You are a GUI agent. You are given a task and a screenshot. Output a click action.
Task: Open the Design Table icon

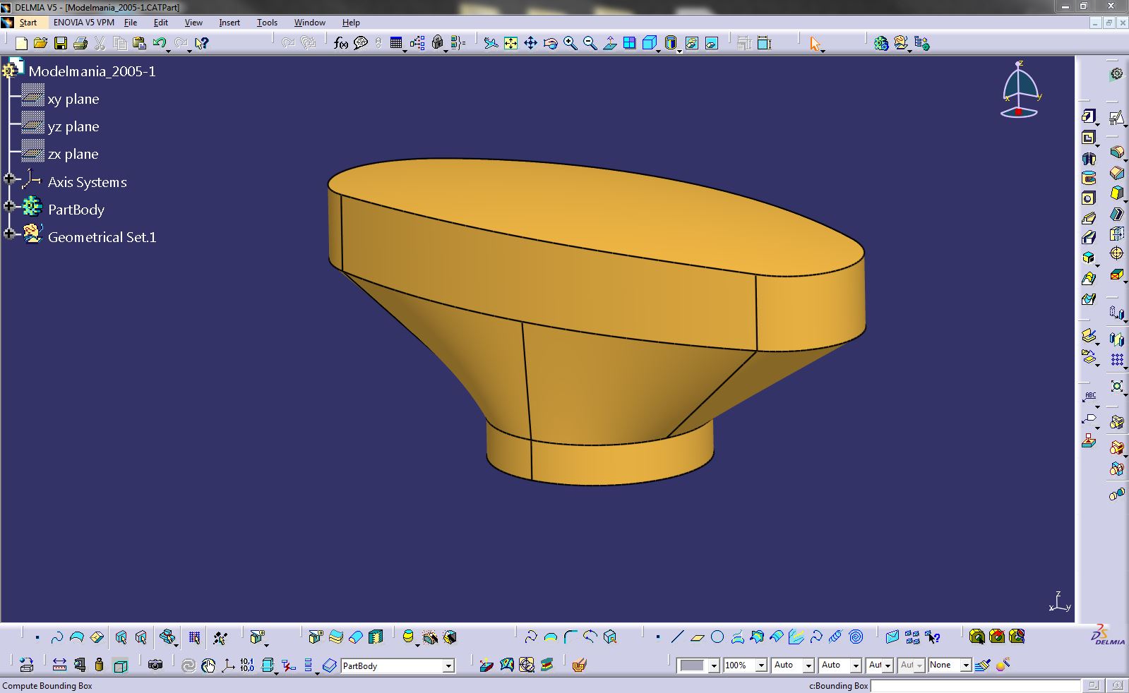(x=396, y=43)
